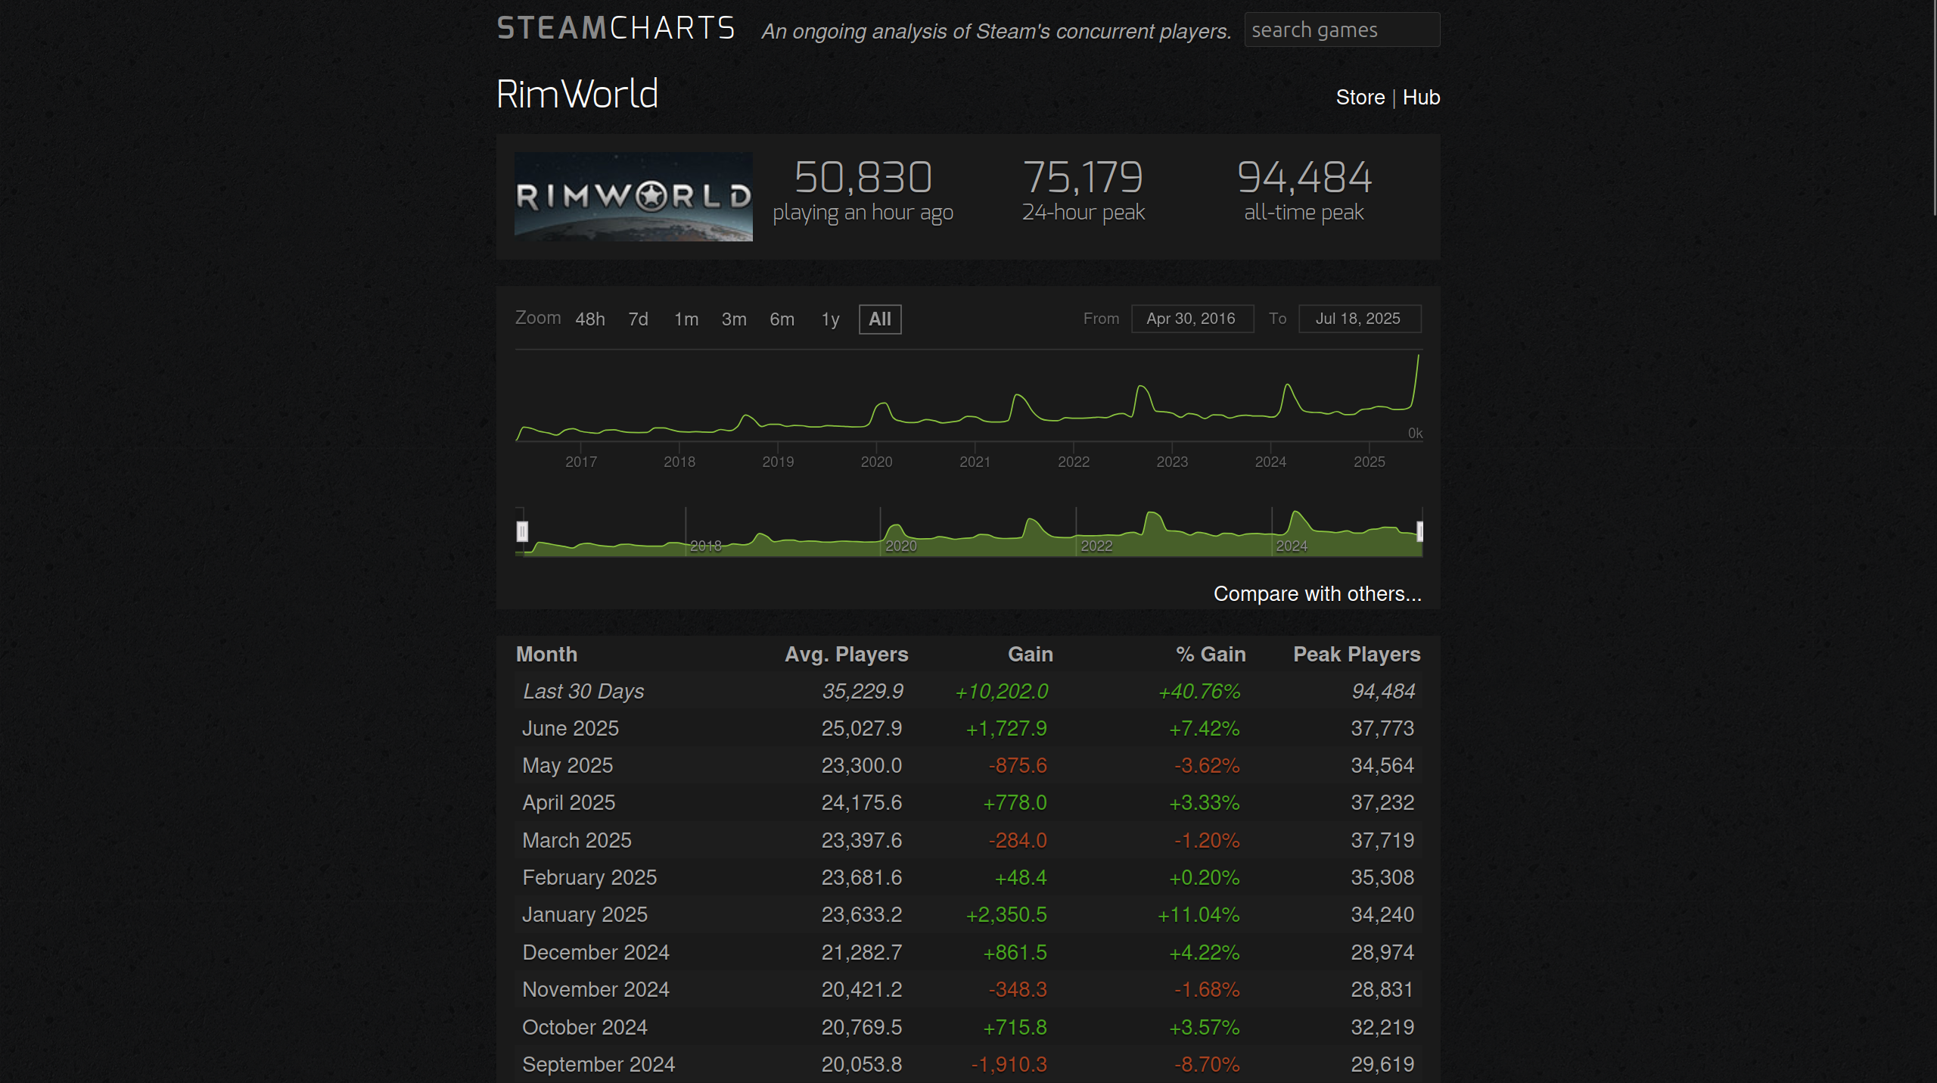This screenshot has width=1937, height=1083.
Task: Click the +40.76% gain percentage
Action: pos(1199,692)
